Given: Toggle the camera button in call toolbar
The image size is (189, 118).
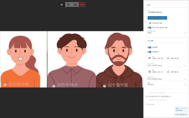Looking at the screenshot, I should (62, 4).
